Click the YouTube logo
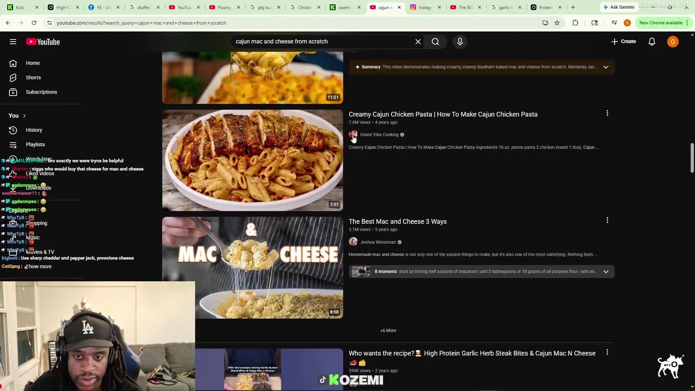695x391 pixels. 43,42
